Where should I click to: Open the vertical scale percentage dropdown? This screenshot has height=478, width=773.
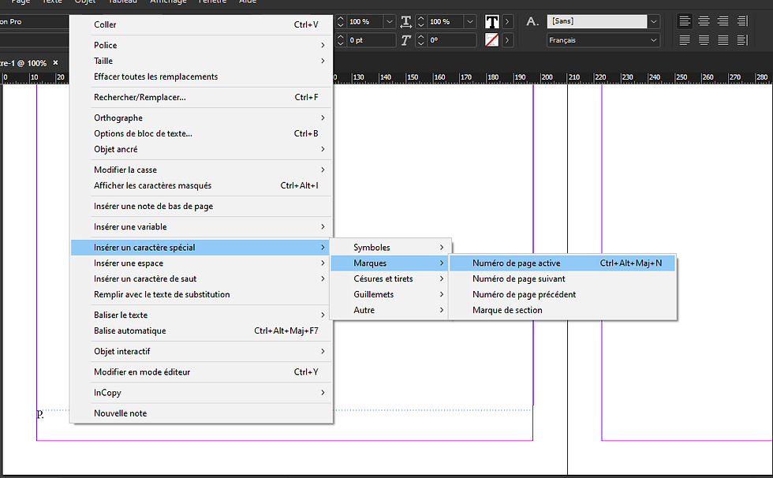390,21
